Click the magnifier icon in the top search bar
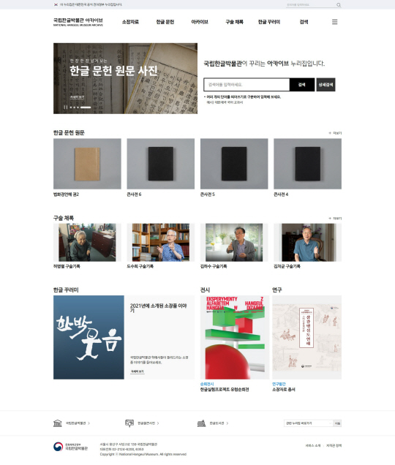 339,4
